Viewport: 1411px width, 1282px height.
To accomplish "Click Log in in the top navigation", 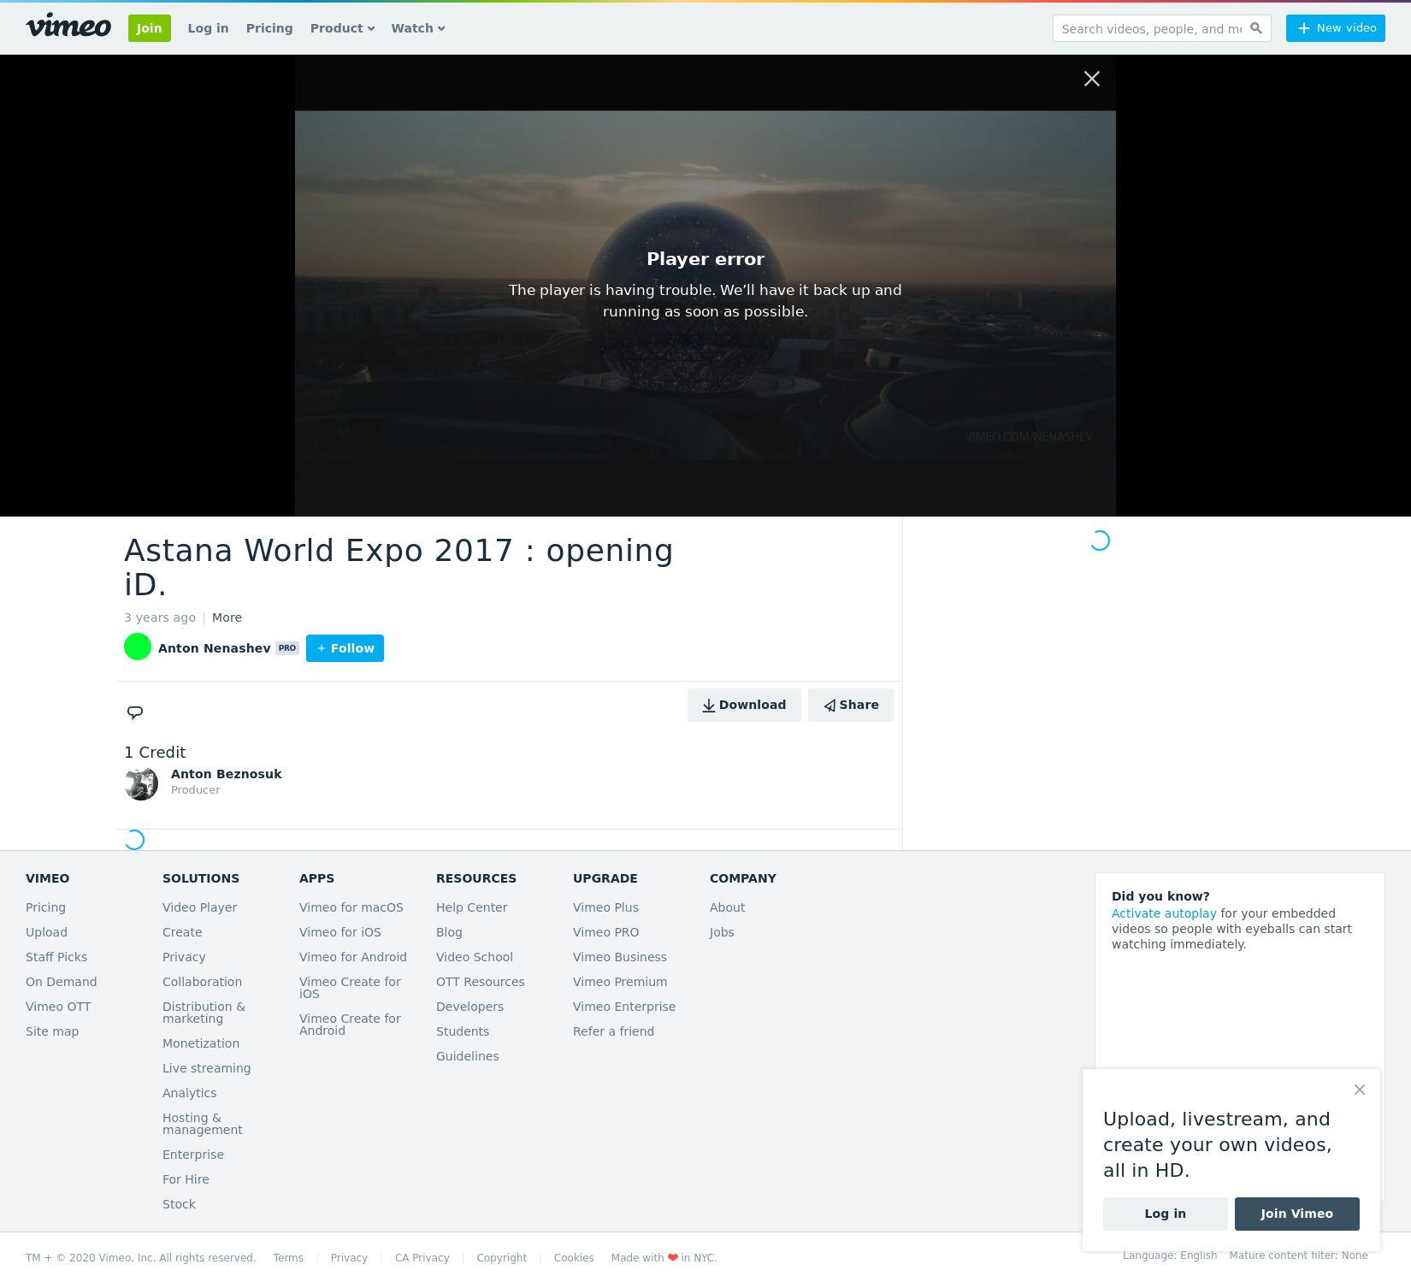I will coord(208,28).
